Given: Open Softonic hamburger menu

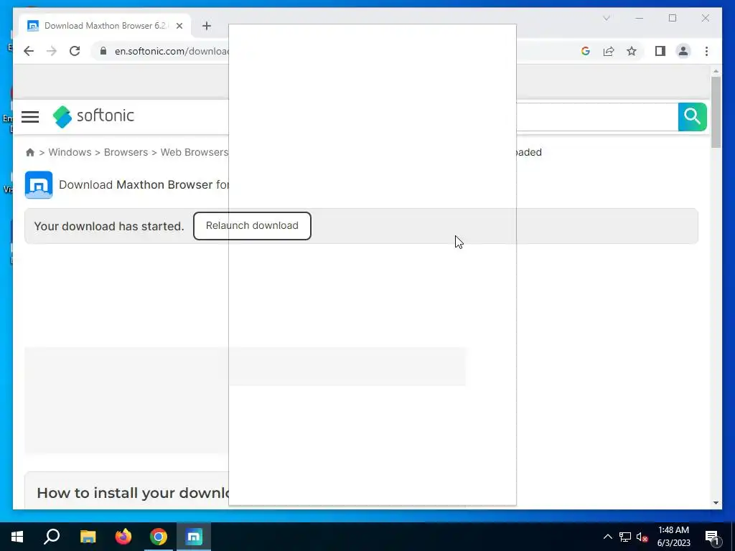Looking at the screenshot, I should pyautogui.click(x=30, y=117).
